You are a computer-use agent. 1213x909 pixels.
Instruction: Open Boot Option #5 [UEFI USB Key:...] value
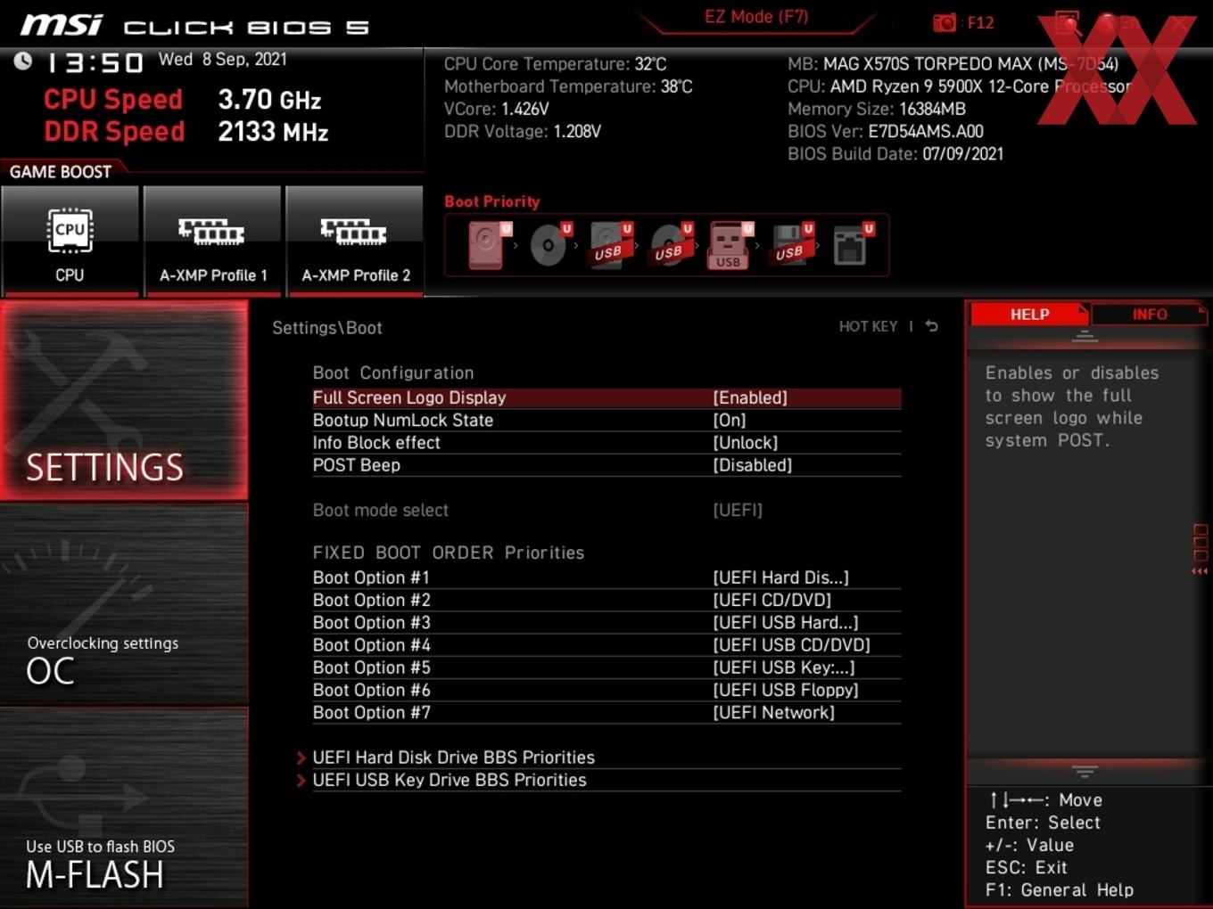tap(784, 667)
